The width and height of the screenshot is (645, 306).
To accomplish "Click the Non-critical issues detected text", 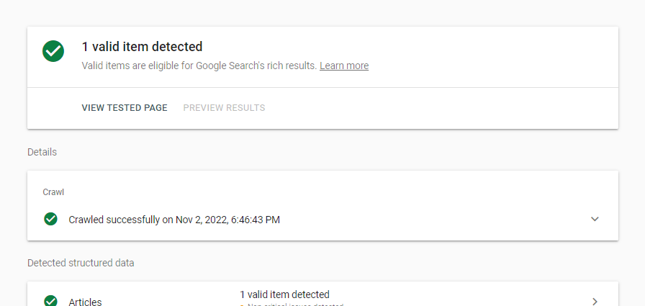I will point(295,305).
